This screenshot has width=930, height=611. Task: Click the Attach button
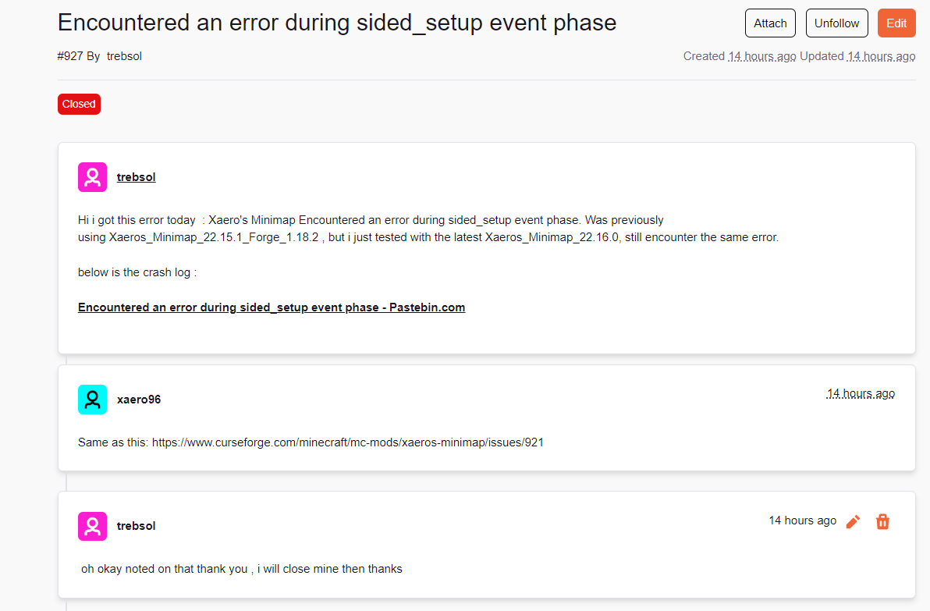click(770, 23)
